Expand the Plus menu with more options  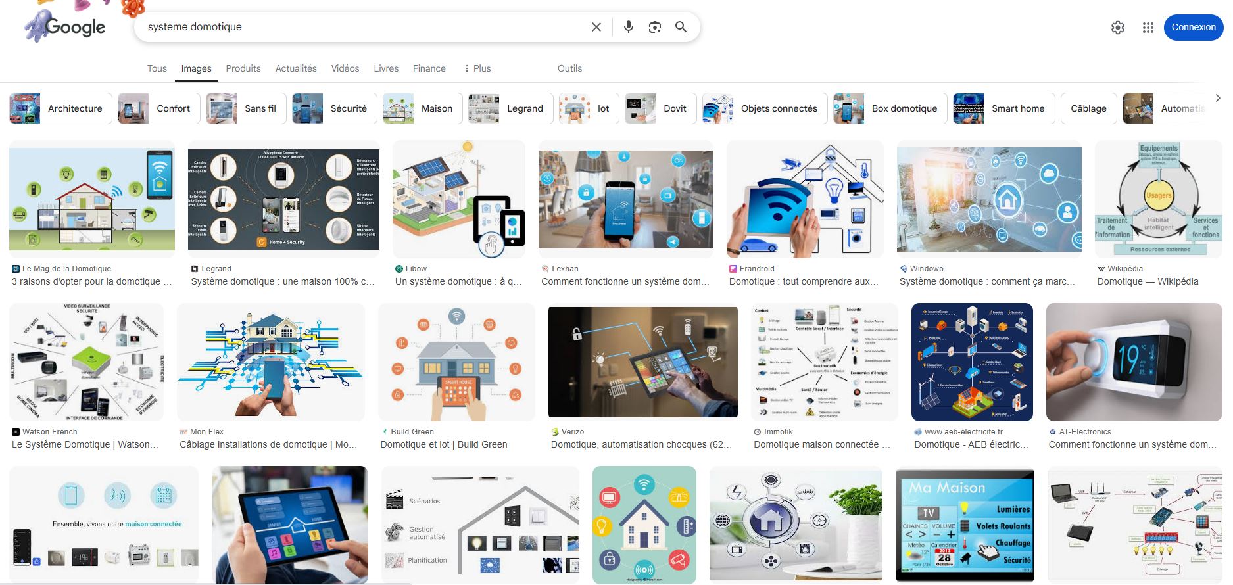coord(477,68)
